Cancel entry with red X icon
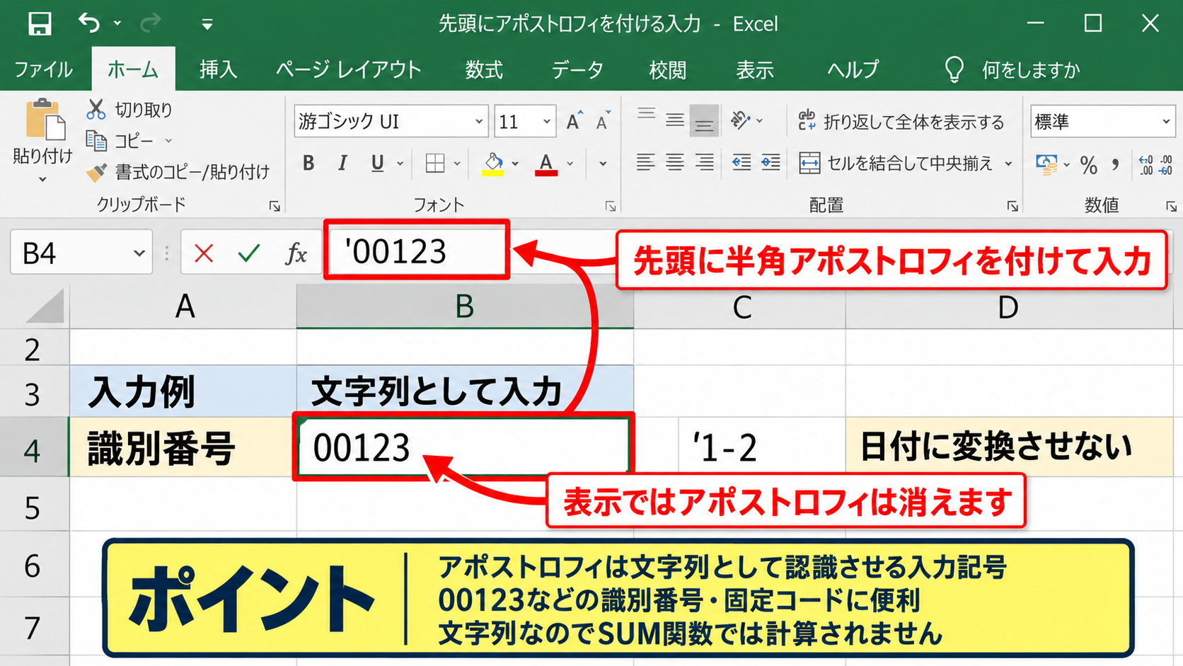This screenshot has width=1183, height=666. (204, 253)
